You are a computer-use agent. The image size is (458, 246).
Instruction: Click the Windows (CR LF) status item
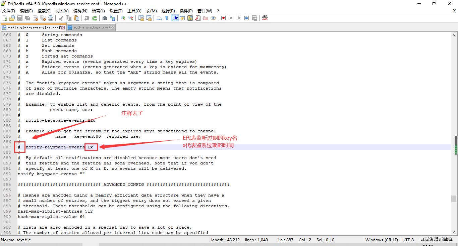(382, 240)
